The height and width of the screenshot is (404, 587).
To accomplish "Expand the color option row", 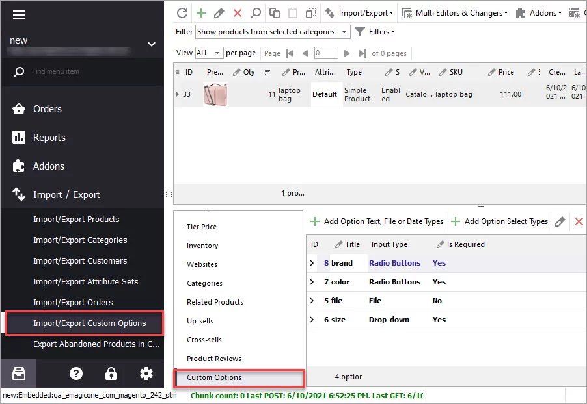I will [x=312, y=282].
